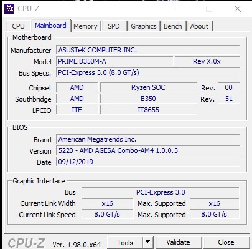The image size is (252, 249).
Task: Click the BIOS Date field 09/12/2019
Action: click(148, 162)
